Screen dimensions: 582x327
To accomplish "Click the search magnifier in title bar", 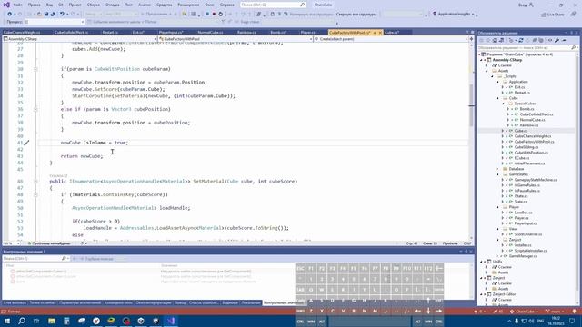I will (x=303, y=5).
